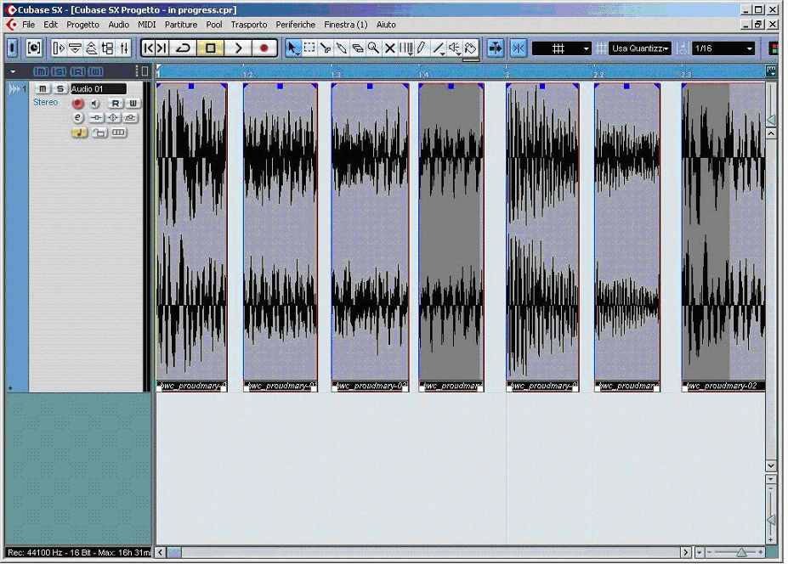Select the Zoom magnifier tool

(374, 48)
